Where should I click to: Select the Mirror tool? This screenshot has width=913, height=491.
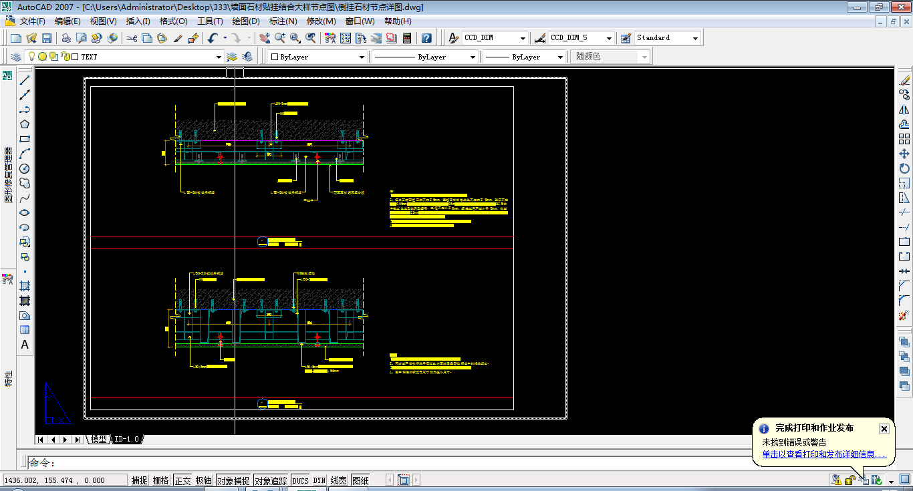(904, 110)
